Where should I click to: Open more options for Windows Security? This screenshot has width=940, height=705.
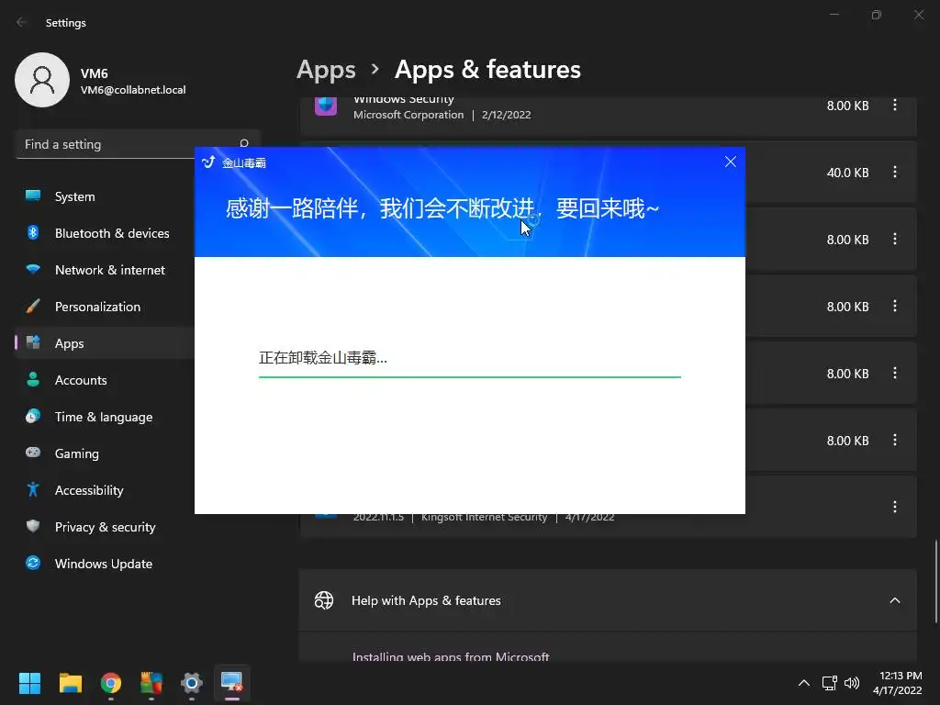pos(894,105)
